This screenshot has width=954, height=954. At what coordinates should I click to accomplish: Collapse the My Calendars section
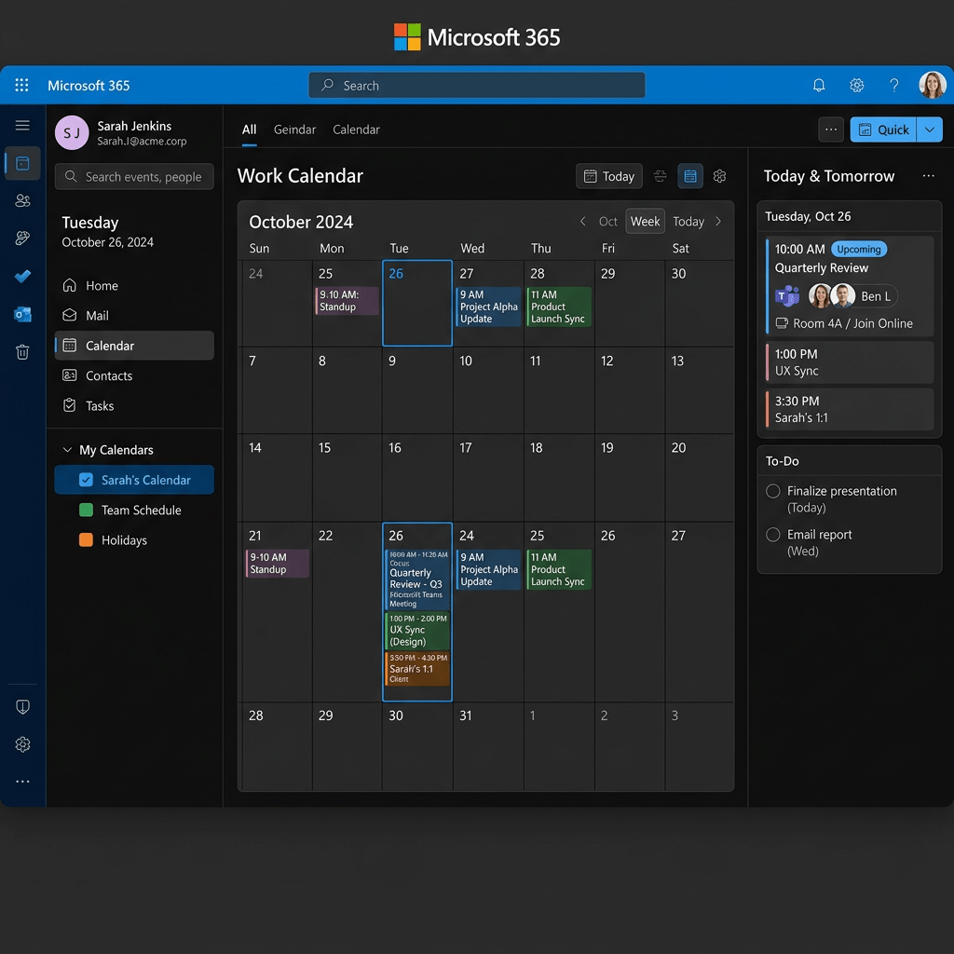67,450
